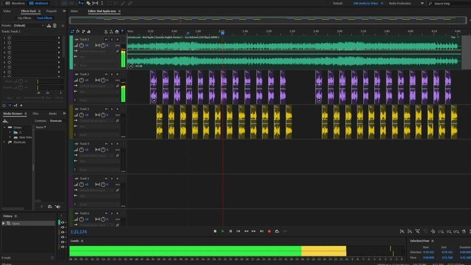Select the Move tool in top toolbar
Image resolution: width=471 pixels, height=265 pixels.
pos(81,3)
